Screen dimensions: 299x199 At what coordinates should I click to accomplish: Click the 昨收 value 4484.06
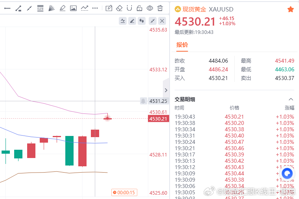click(218, 61)
